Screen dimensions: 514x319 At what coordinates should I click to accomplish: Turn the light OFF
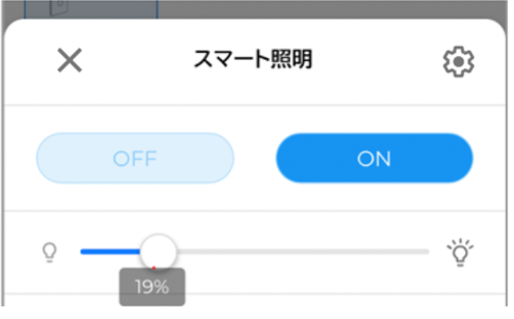(x=135, y=159)
